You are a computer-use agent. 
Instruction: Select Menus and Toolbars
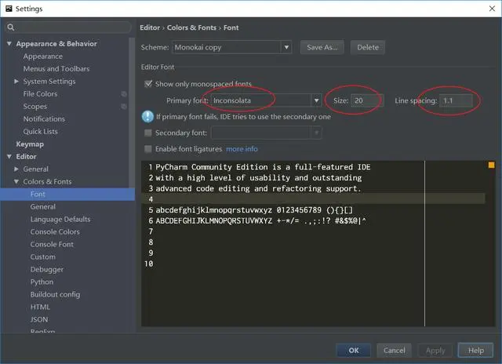(x=56, y=69)
